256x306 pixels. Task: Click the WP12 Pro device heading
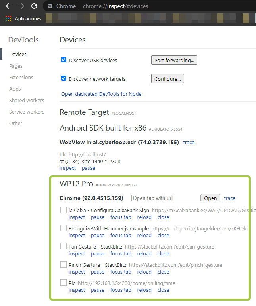[x=76, y=184]
